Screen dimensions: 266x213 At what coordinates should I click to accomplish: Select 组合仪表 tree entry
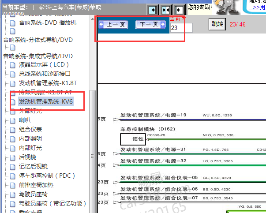[30, 129]
